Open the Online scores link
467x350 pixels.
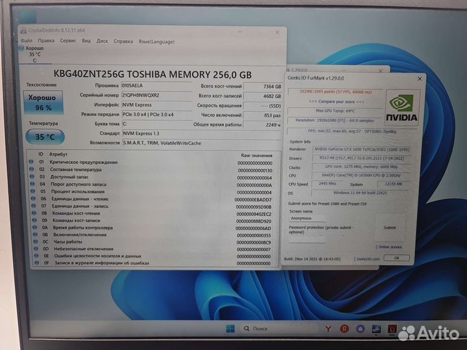tap(389, 247)
